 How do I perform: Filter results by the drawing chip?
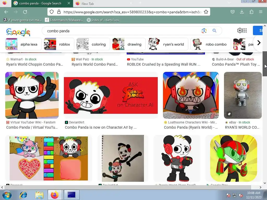[x=129, y=44]
